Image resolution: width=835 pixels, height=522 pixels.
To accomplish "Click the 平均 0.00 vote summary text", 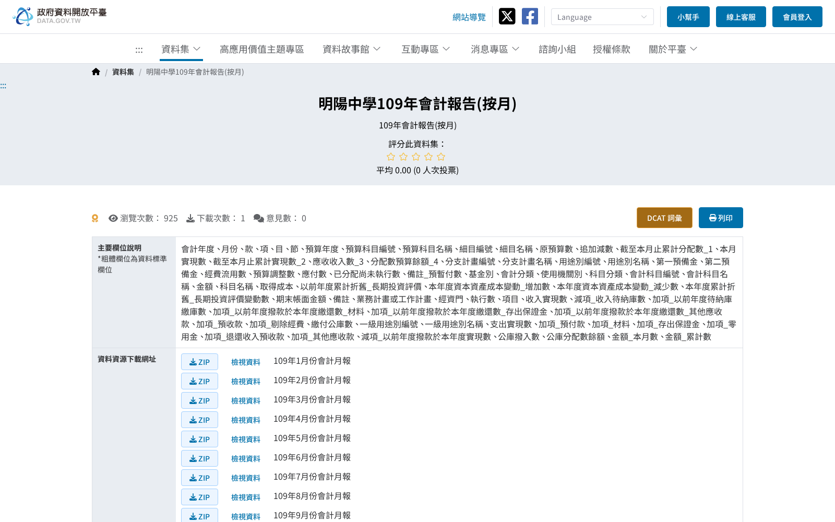I will (417, 170).
